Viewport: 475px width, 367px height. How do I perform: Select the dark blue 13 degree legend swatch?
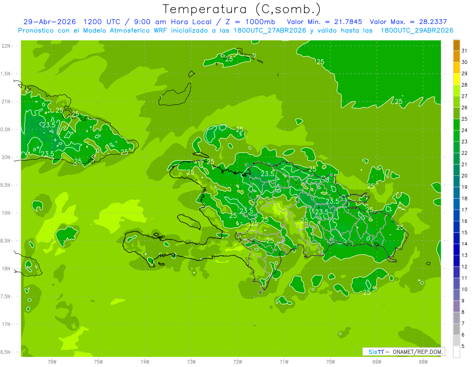456,250
